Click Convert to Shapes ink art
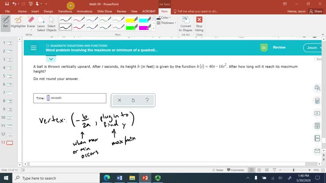 coord(185,24)
